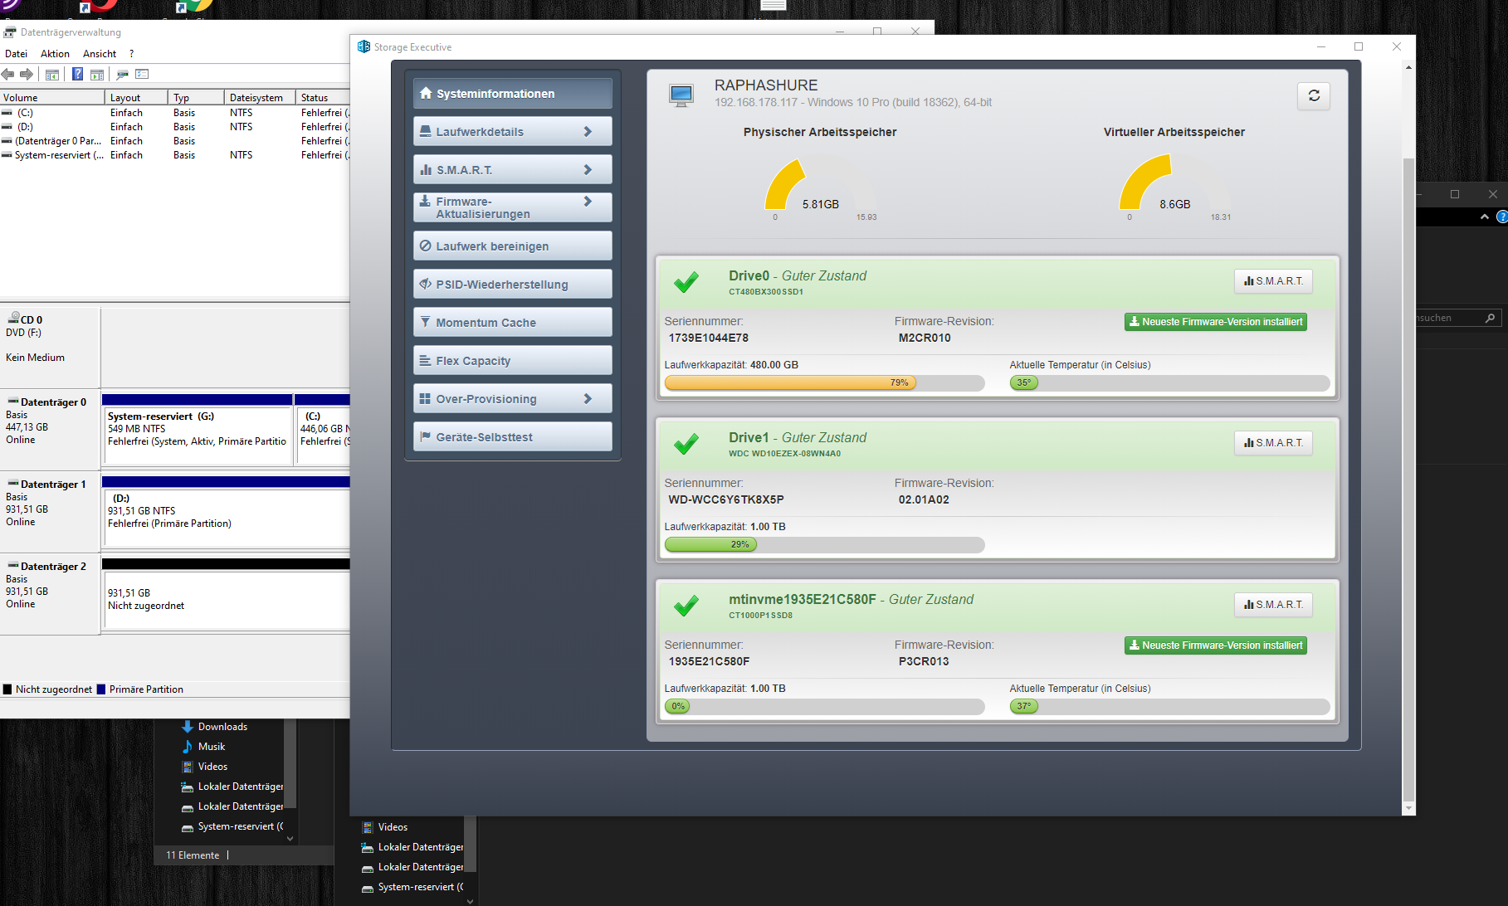Viewport: 1508px width, 906px height.
Task: Select the (Datenträger 0 Par... volume row
Action: point(174,141)
